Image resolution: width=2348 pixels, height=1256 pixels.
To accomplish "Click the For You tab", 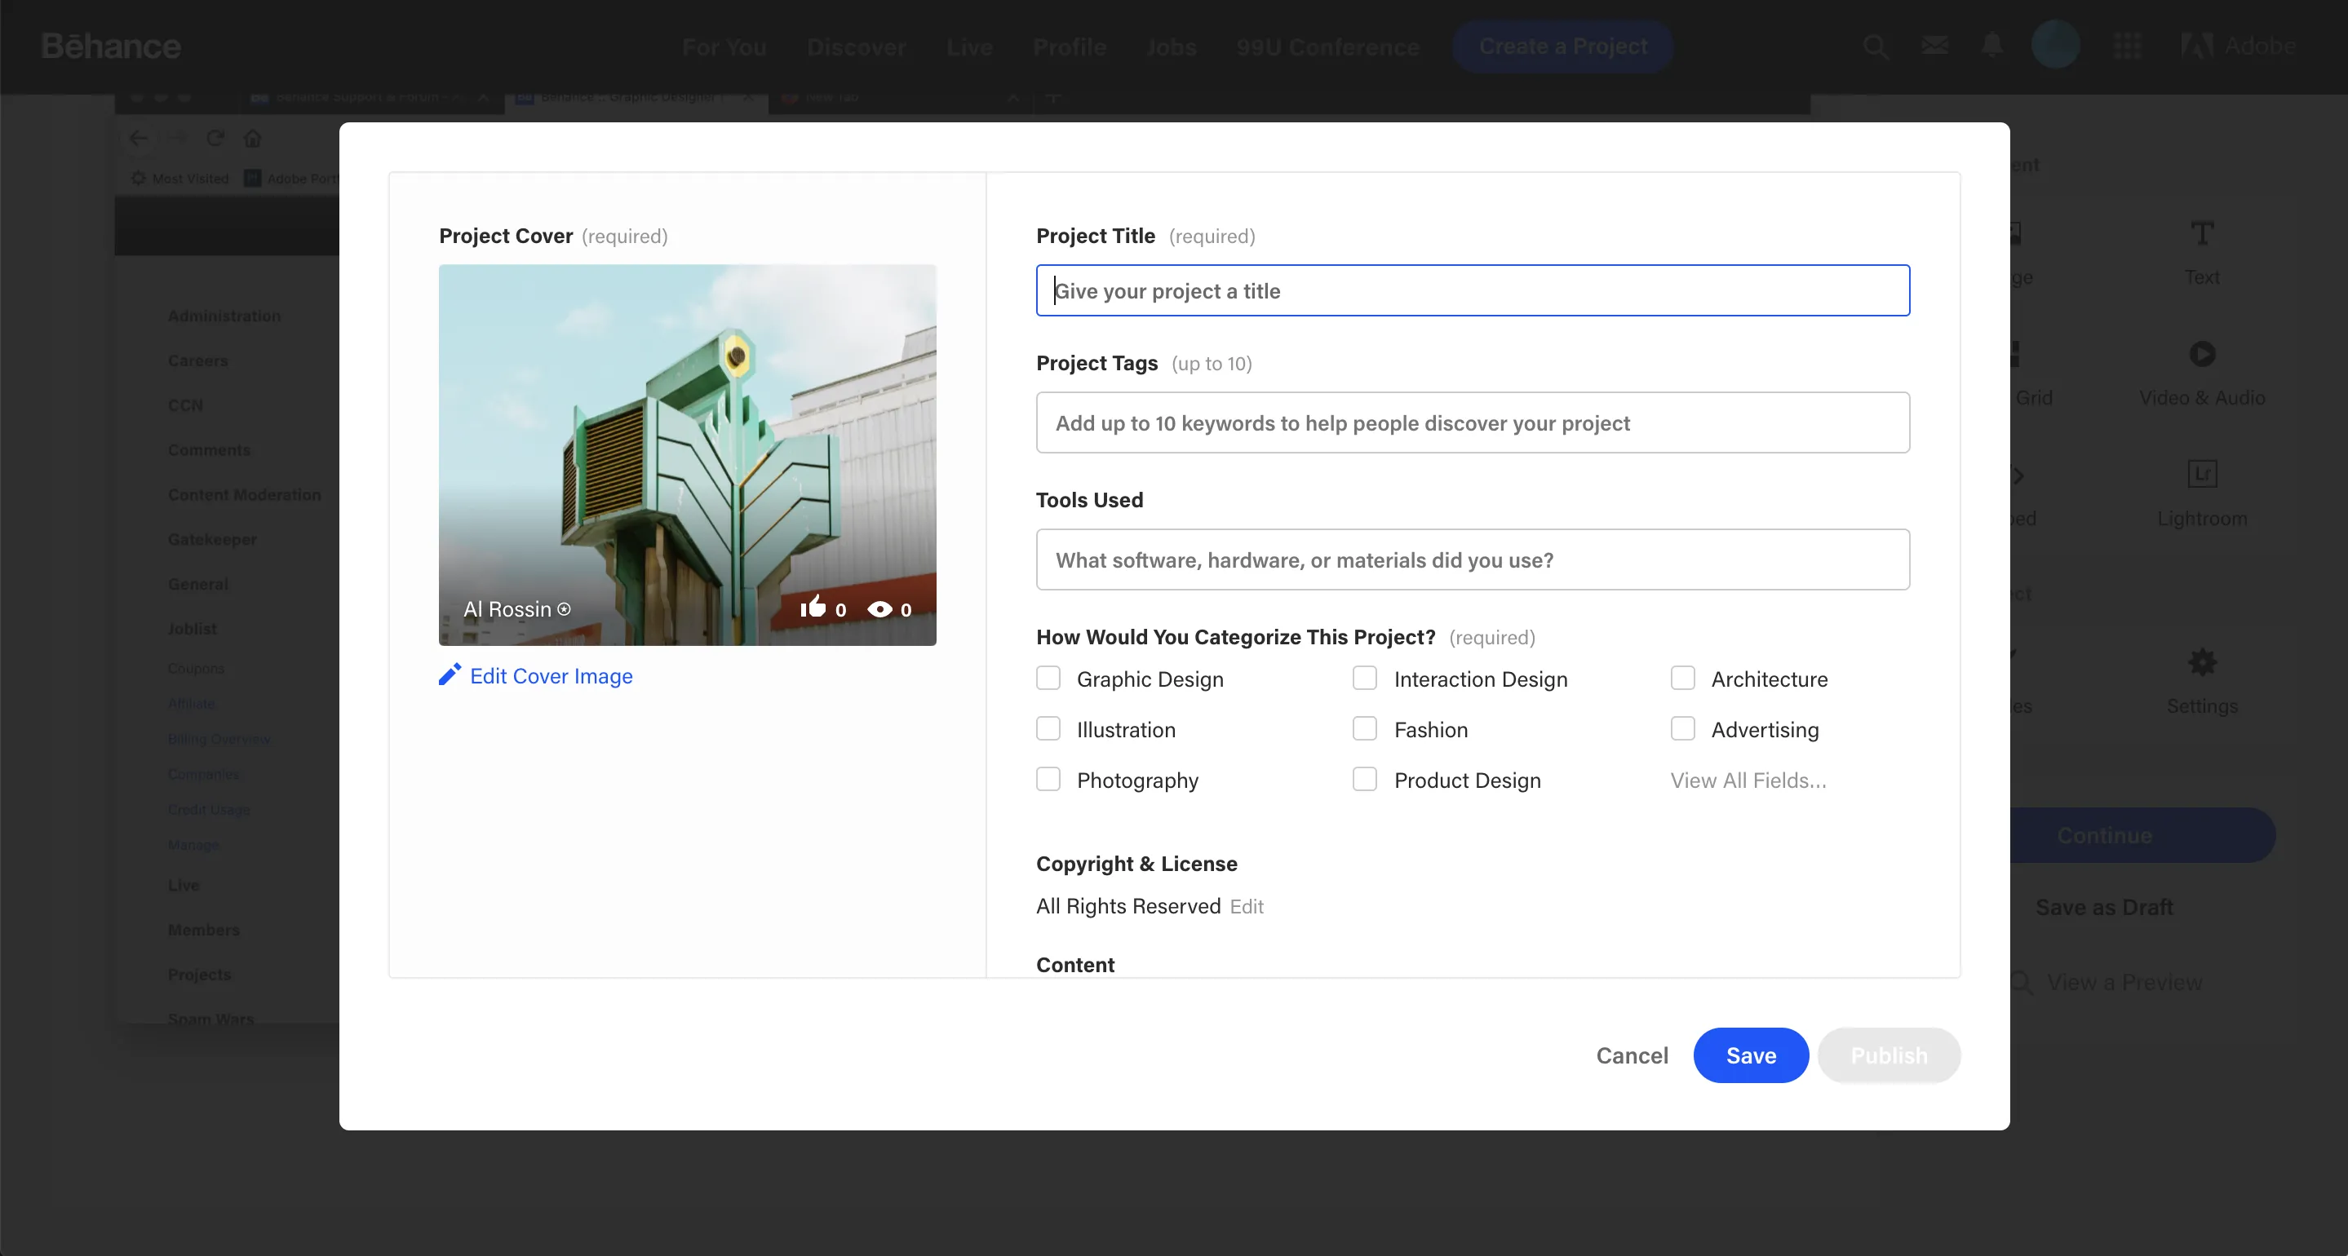I will pos(724,46).
